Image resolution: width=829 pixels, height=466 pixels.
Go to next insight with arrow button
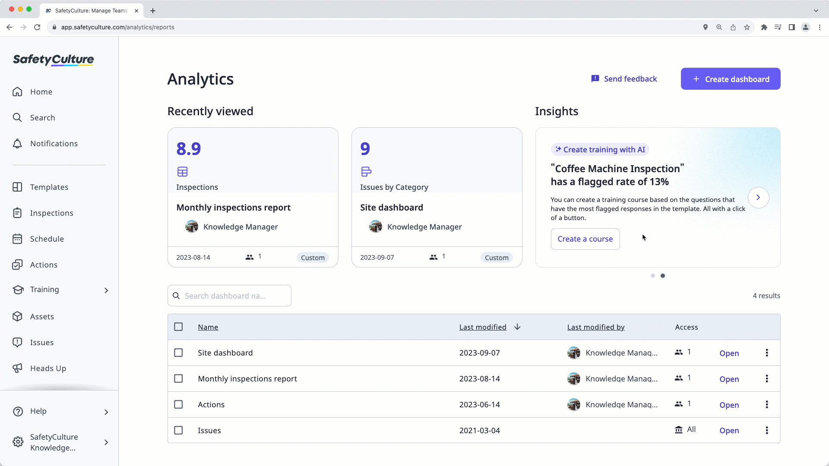(758, 198)
